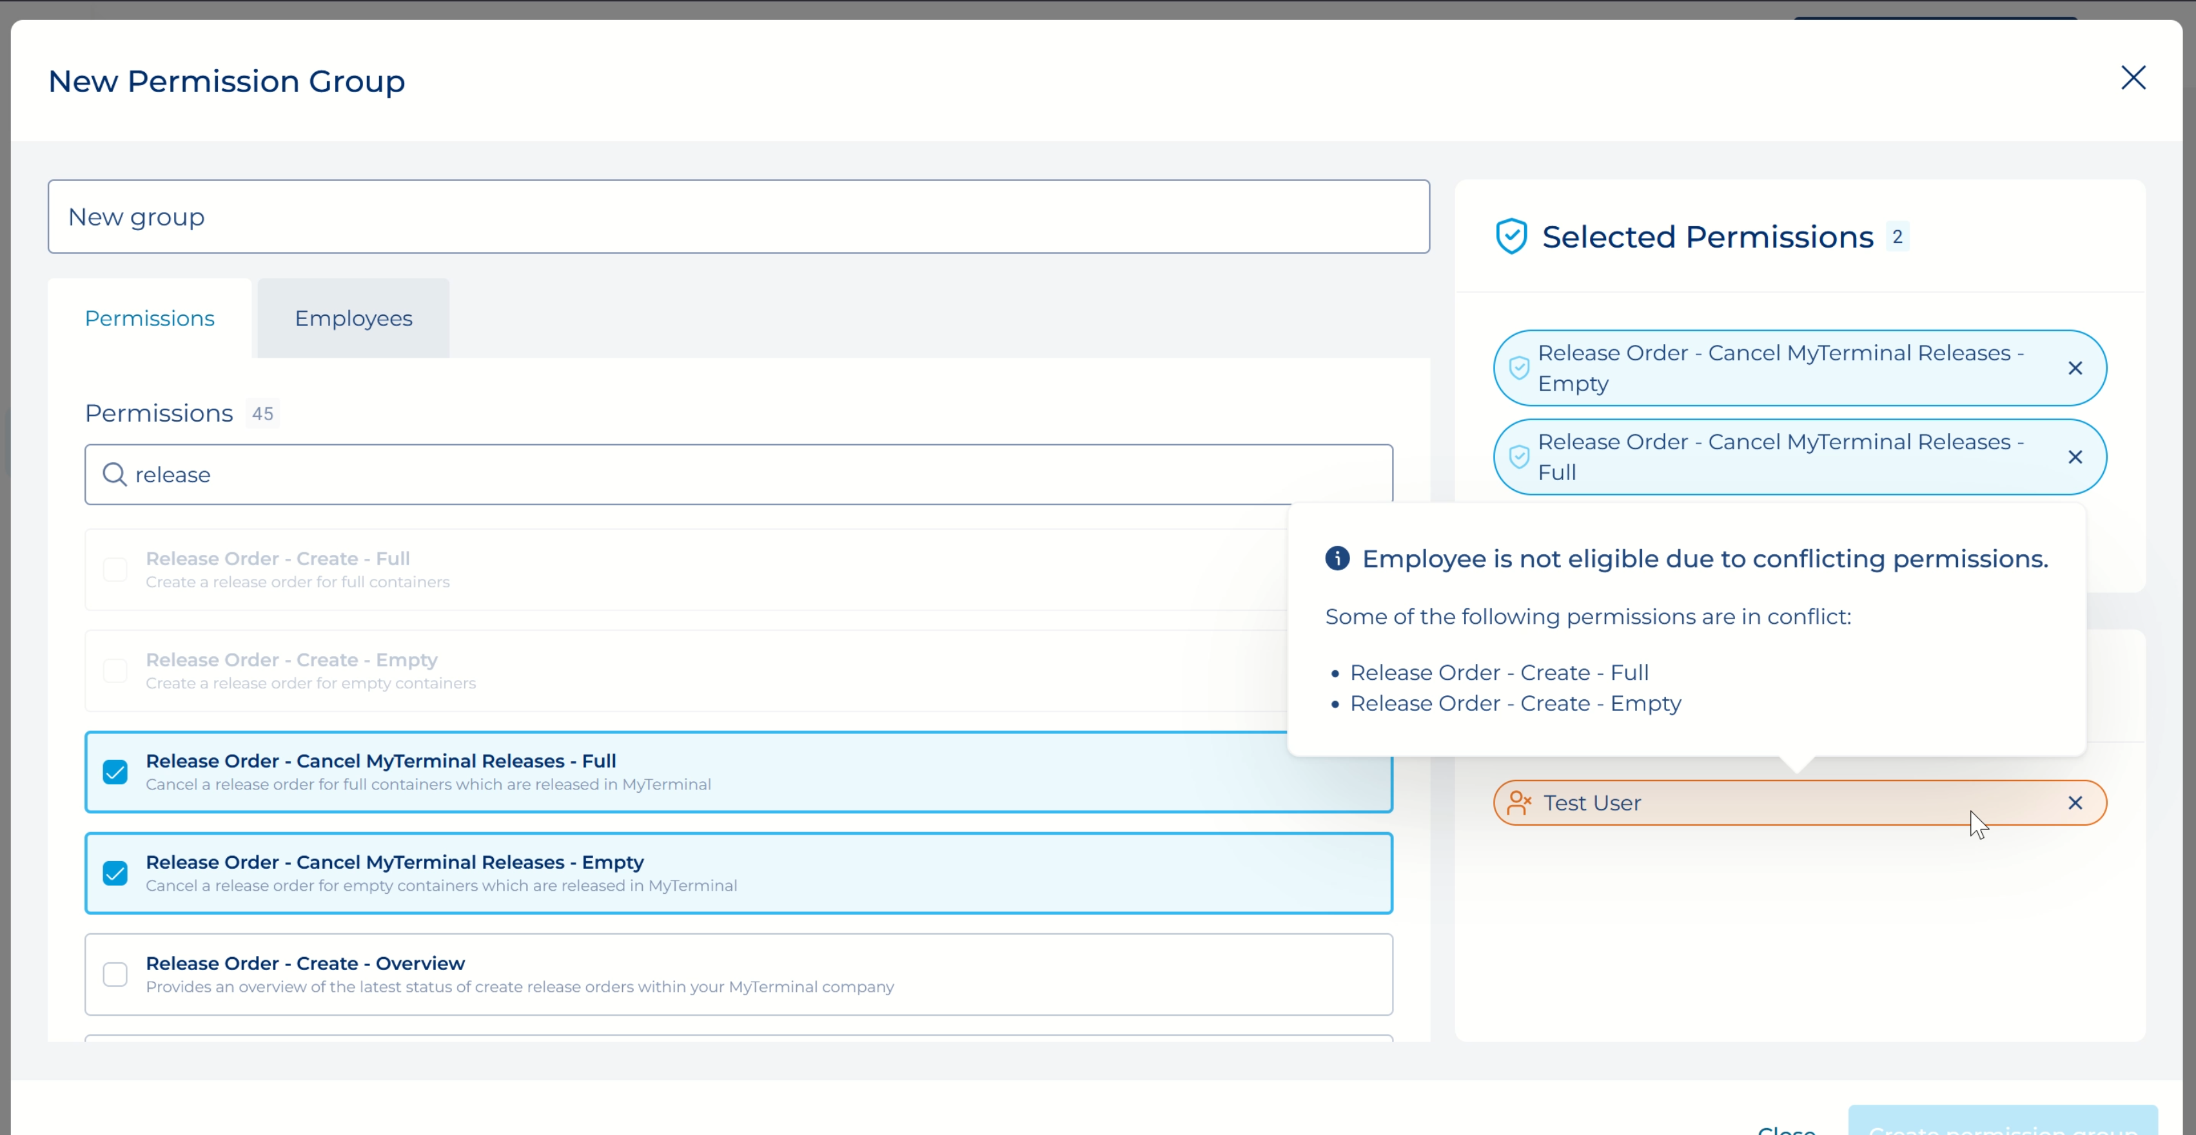Click the permissions search field
Image resolution: width=2196 pixels, height=1135 pixels.
[x=738, y=474]
